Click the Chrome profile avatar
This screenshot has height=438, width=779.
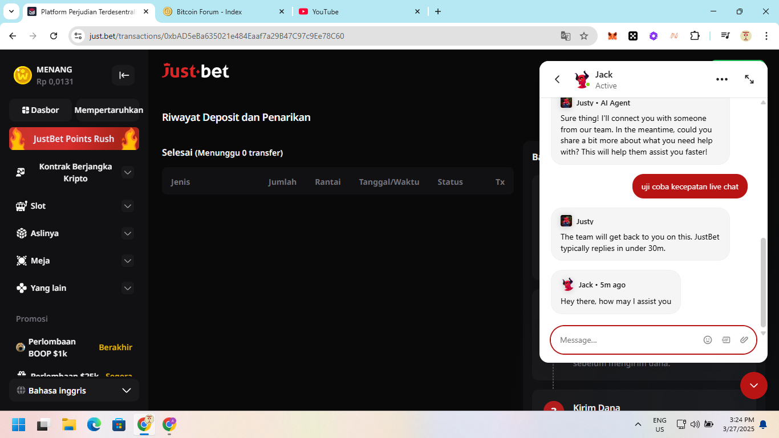[x=746, y=36]
